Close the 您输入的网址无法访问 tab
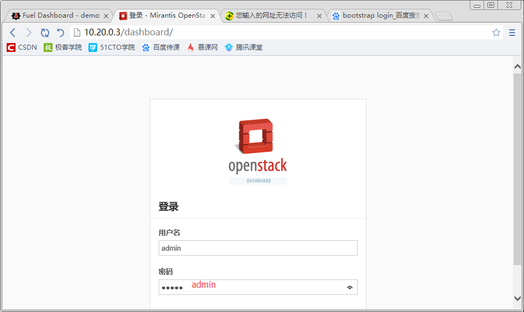 pyautogui.click(x=319, y=15)
